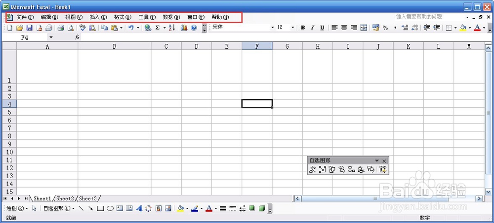Open the 绘图 drawing menu dropdown

[x=17, y=208]
